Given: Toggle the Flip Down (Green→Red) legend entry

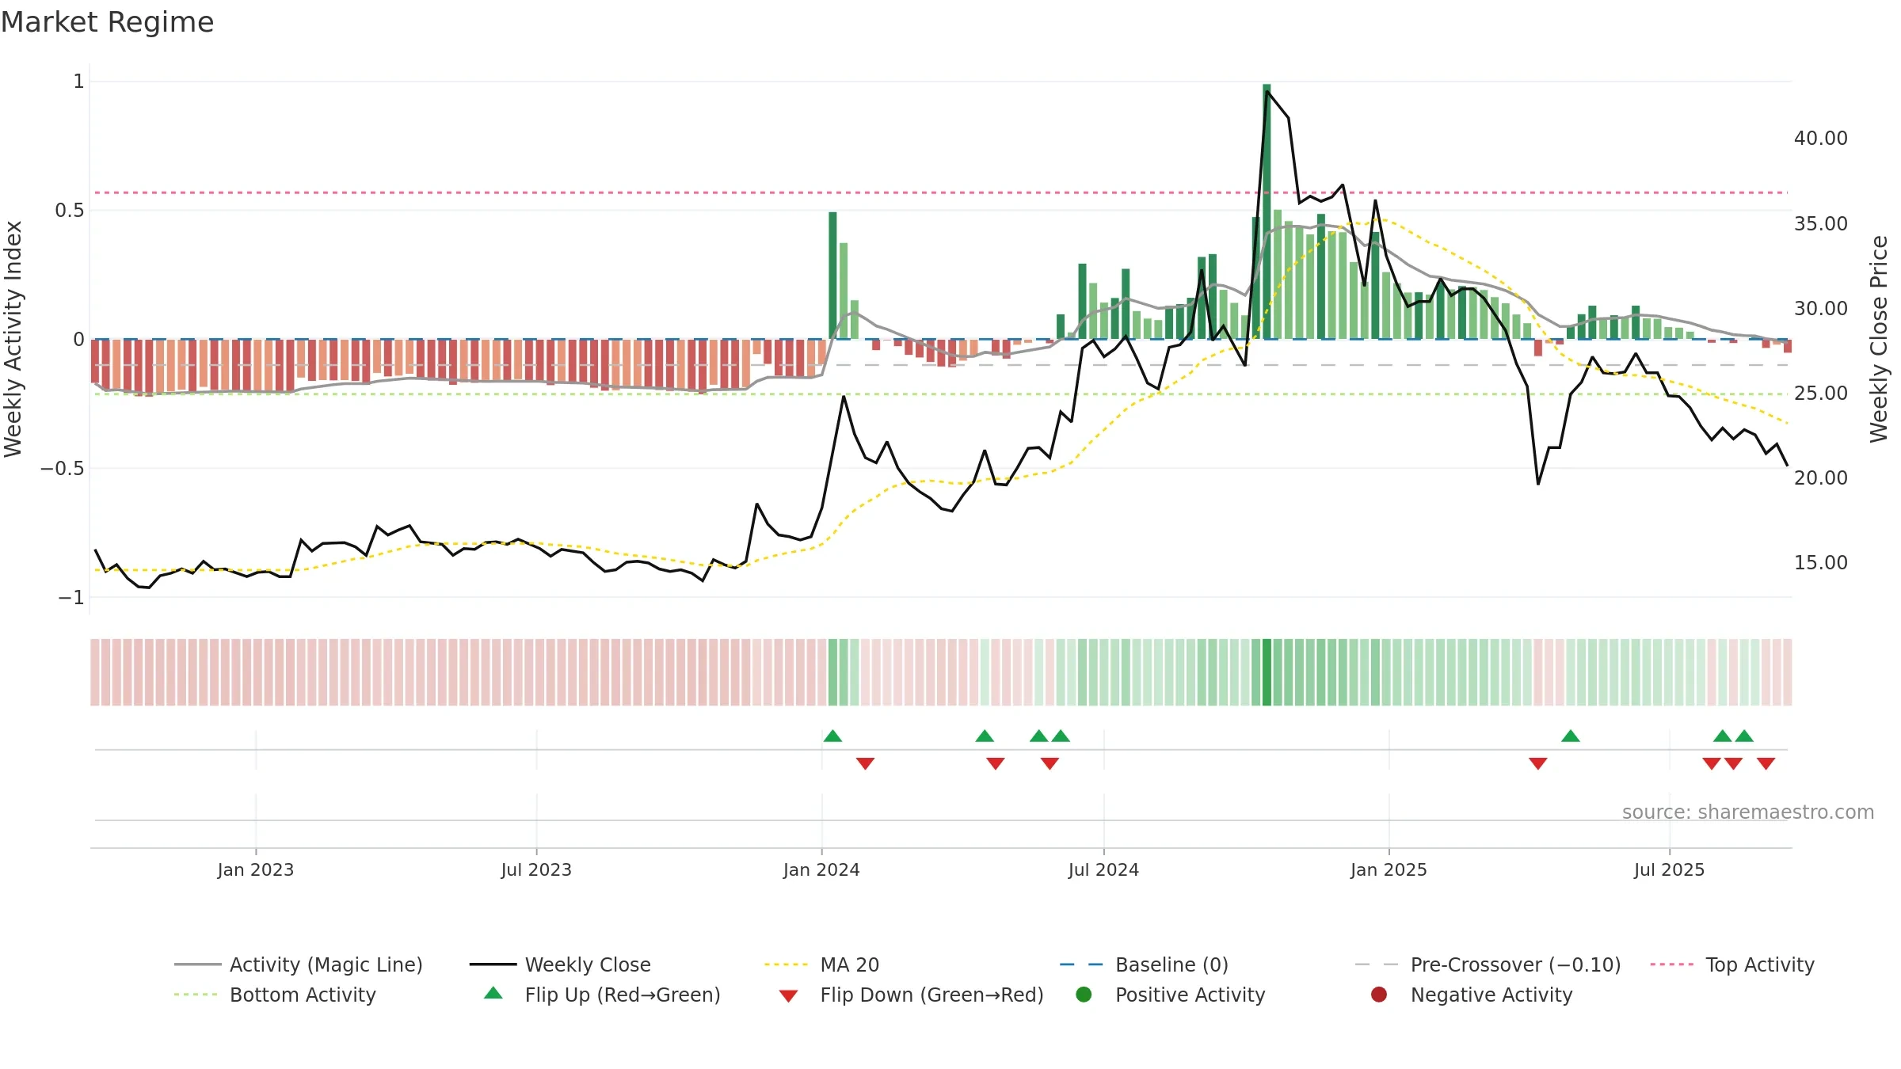Looking at the screenshot, I should tap(911, 995).
